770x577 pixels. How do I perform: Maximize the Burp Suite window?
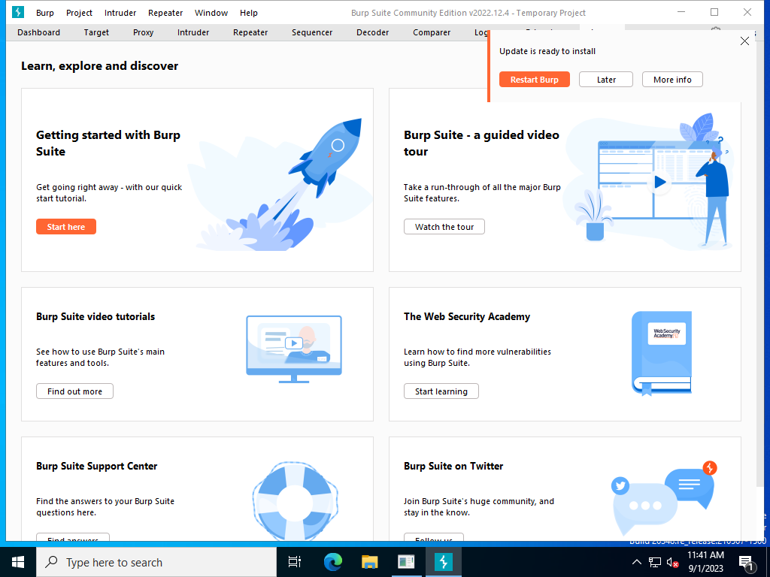[714, 12]
